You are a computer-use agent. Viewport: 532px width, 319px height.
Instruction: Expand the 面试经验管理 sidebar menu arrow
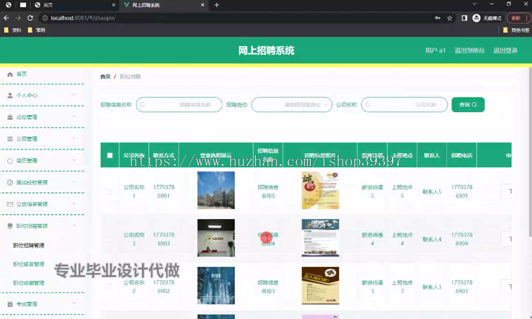pyautogui.click(x=74, y=182)
